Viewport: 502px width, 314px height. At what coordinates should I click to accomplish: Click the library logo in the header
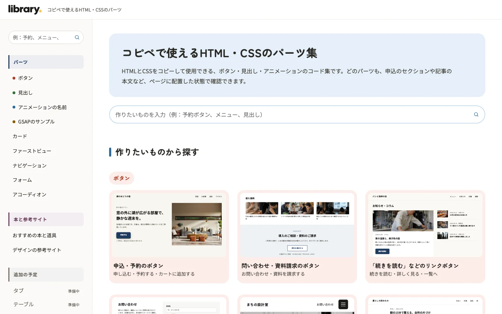coord(25,9)
